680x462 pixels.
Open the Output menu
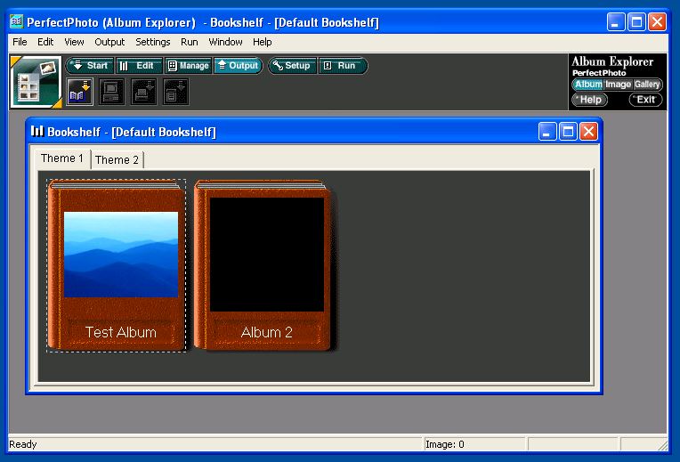click(x=109, y=42)
